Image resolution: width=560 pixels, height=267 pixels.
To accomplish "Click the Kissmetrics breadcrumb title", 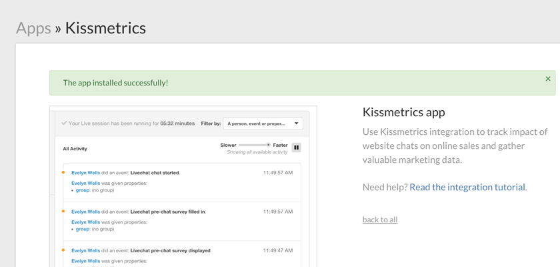I will coord(105,28).
